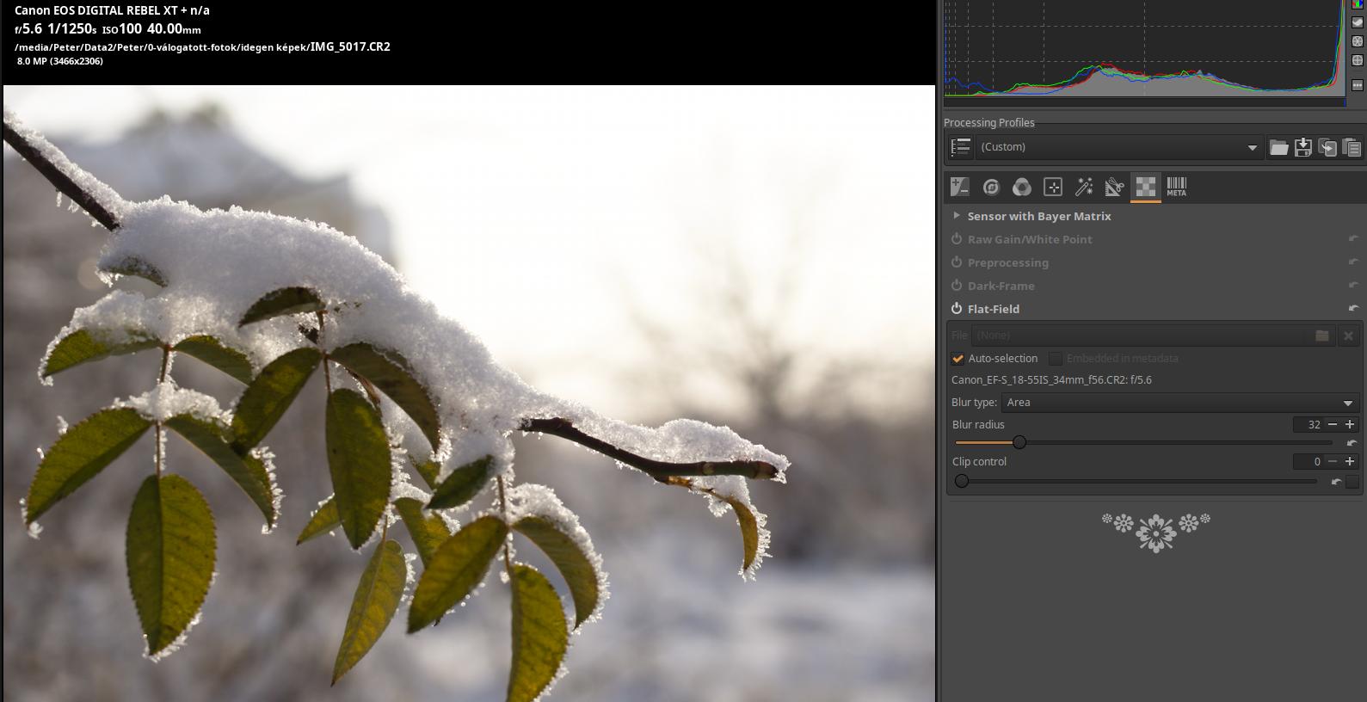Reset the Blur radius to default

pyautogui.click(x=1352, y=443)
